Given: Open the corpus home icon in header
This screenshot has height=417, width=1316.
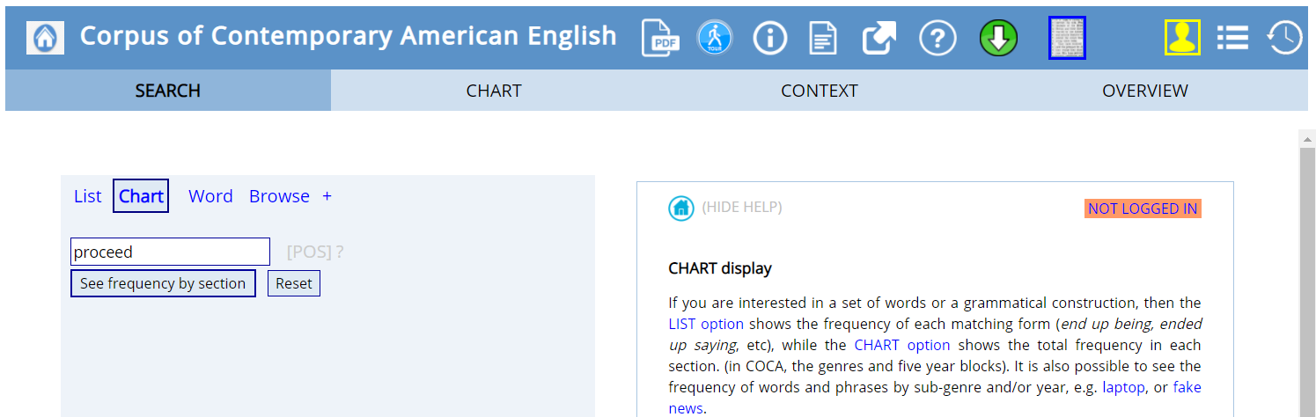Looking at the screenshot, I should point(45,38).
